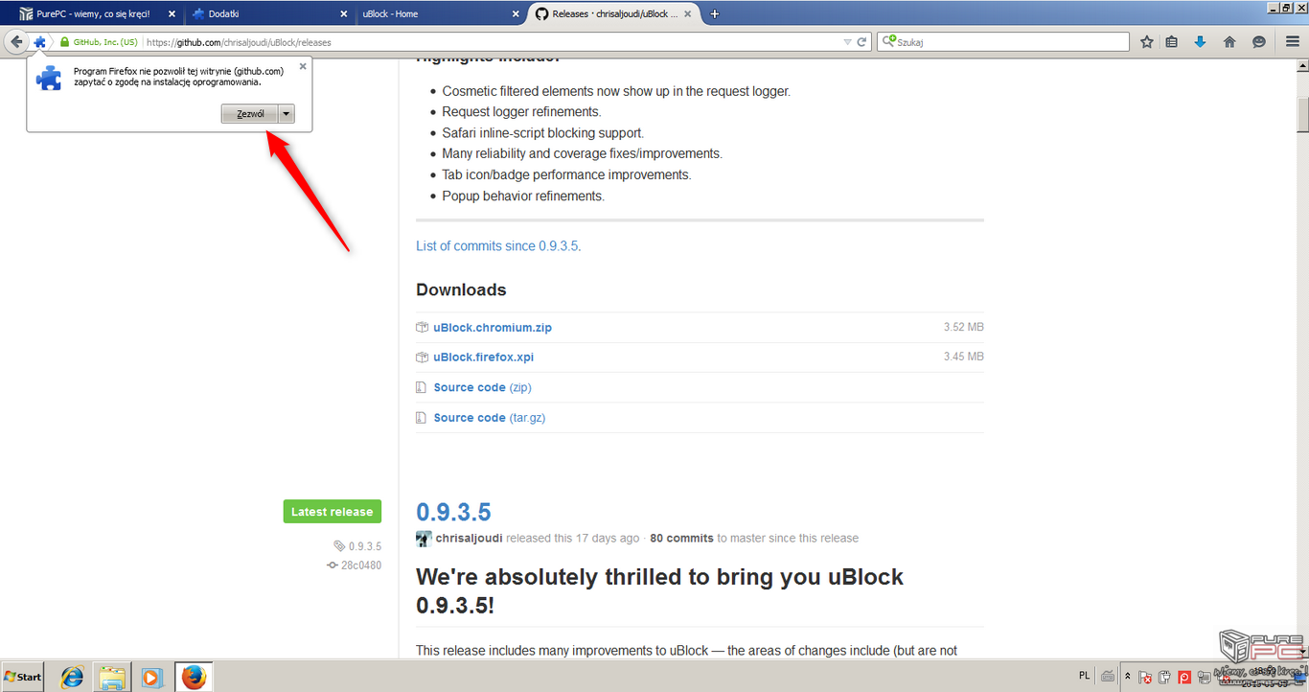Switch to the uBlock - Home tab
This screenshot has width=1309, height=692.
pyautogui.click(x=441, y=13)
